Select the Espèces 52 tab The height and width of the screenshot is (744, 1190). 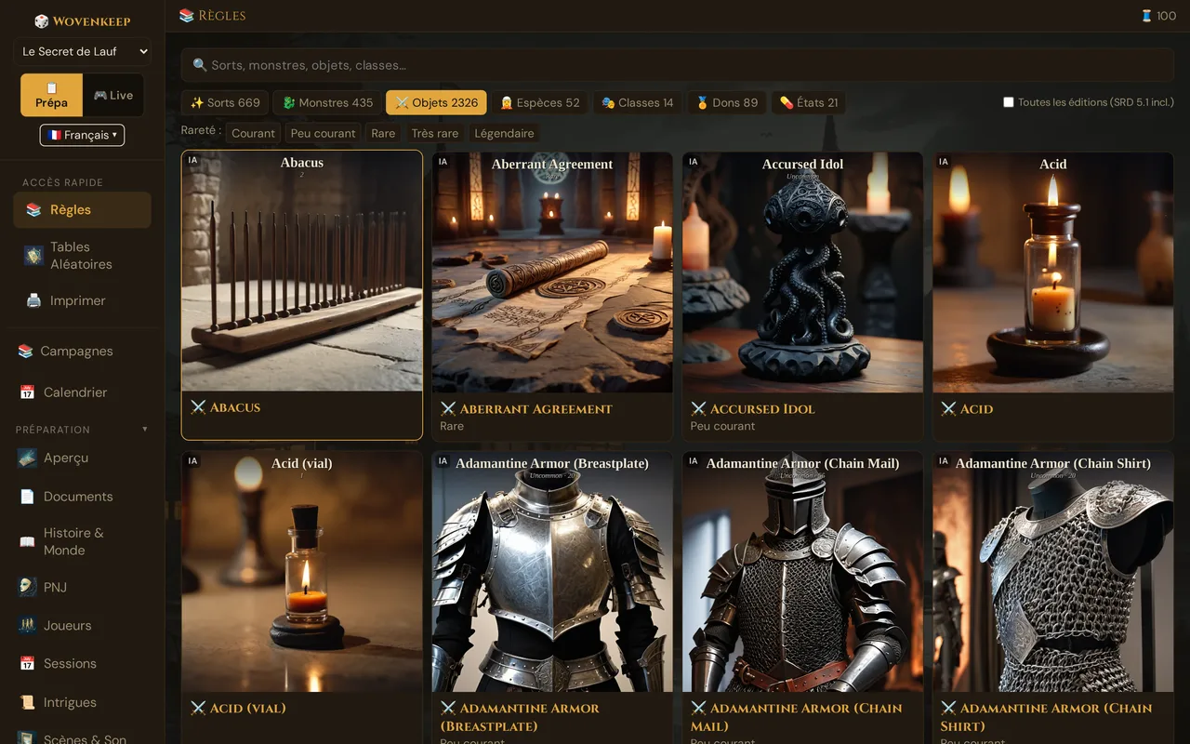(x=539, y=102)
